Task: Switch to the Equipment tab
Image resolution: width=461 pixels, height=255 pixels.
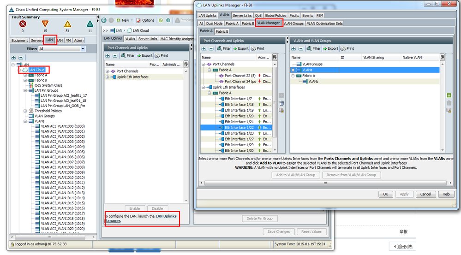Action: [x=19, y=40]
